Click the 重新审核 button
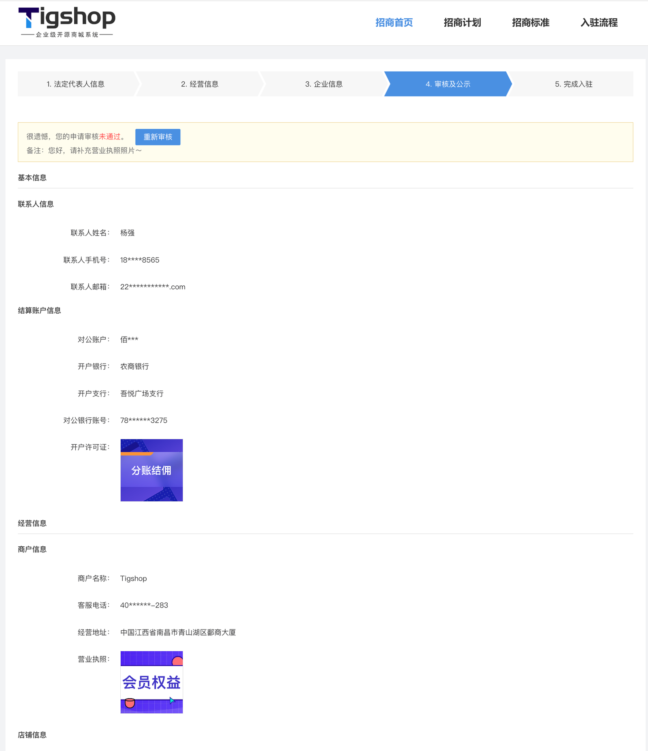Viewport: 648px width, 751px height. point(158,137)
